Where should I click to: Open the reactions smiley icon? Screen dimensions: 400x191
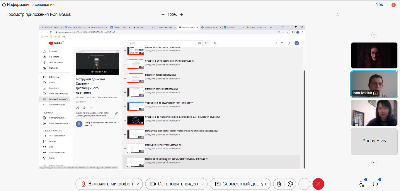pyautogui.click(x=290, y=184)
